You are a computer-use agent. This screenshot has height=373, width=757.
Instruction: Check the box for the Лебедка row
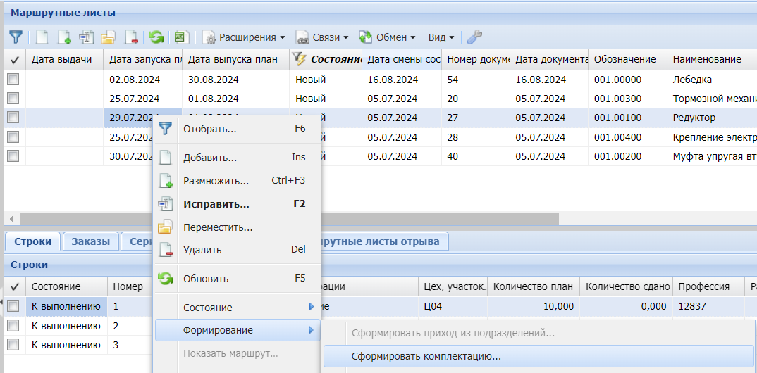click(x=13, y=80)
